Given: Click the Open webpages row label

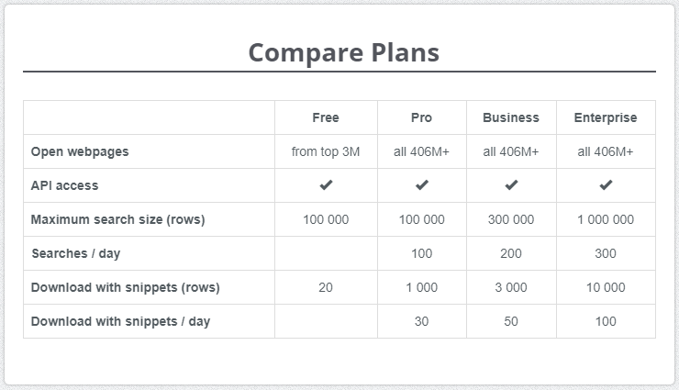Looking at the screenshot, I should 80,151.
